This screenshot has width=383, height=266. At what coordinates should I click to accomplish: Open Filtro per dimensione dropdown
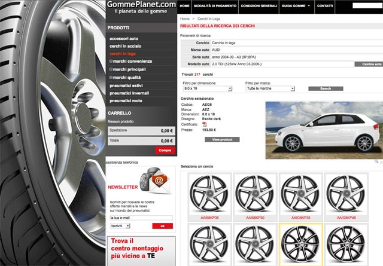click(x=208, y=88)
